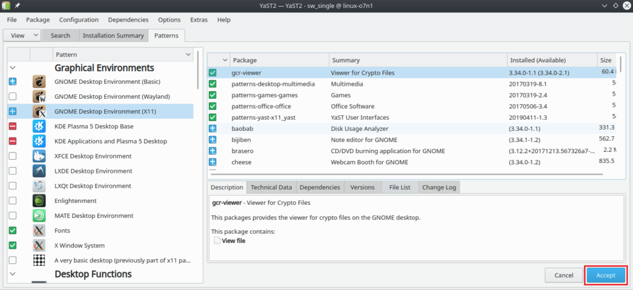Click GNOME Desktop Environment (Wayland) icon
Screen dimensions: 633x290
pyautogui.click(x=39, y=97)
